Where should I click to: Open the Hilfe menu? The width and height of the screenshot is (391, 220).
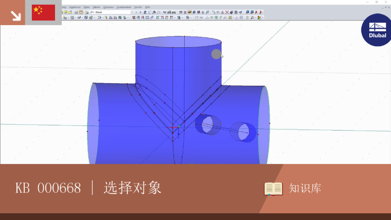(148, 7)
